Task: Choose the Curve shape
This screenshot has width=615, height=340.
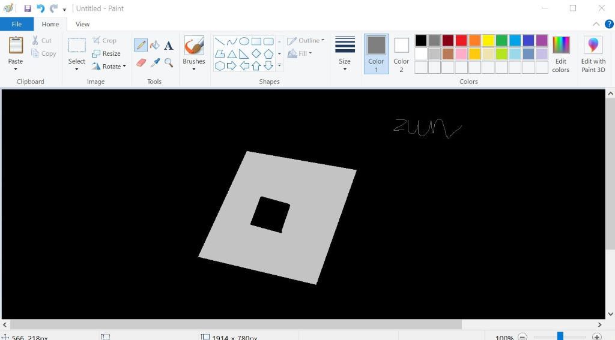Action: pyautogui.click(x=232, y=41)
